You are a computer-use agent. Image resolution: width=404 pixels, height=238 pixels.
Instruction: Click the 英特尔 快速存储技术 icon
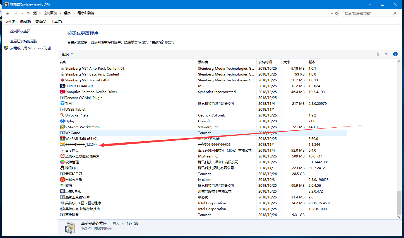62,209
